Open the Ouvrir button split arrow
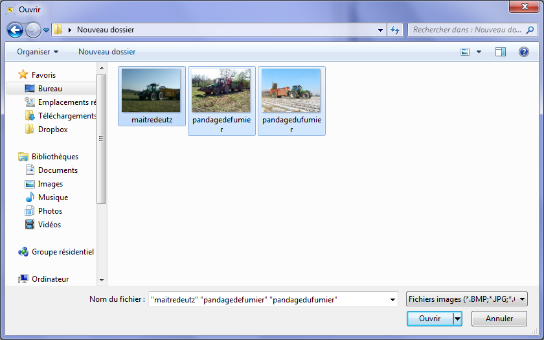This screenshot has width=544, height=340. pyautogui.click(x=458, y=319)
